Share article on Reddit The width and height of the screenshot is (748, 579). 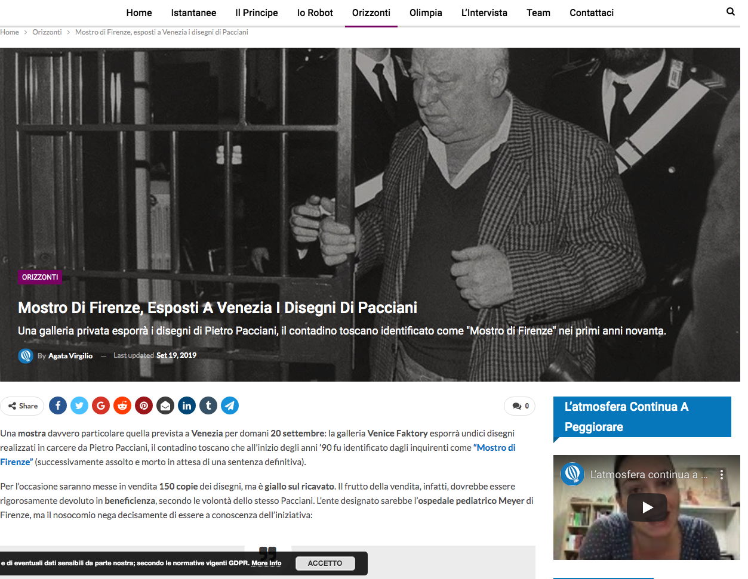122,406
